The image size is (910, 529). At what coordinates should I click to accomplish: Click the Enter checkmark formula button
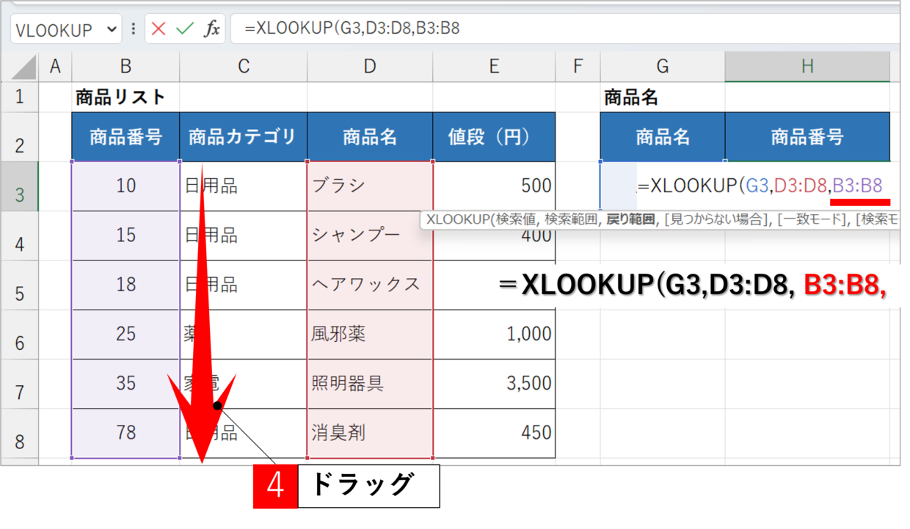click(185, 29)
